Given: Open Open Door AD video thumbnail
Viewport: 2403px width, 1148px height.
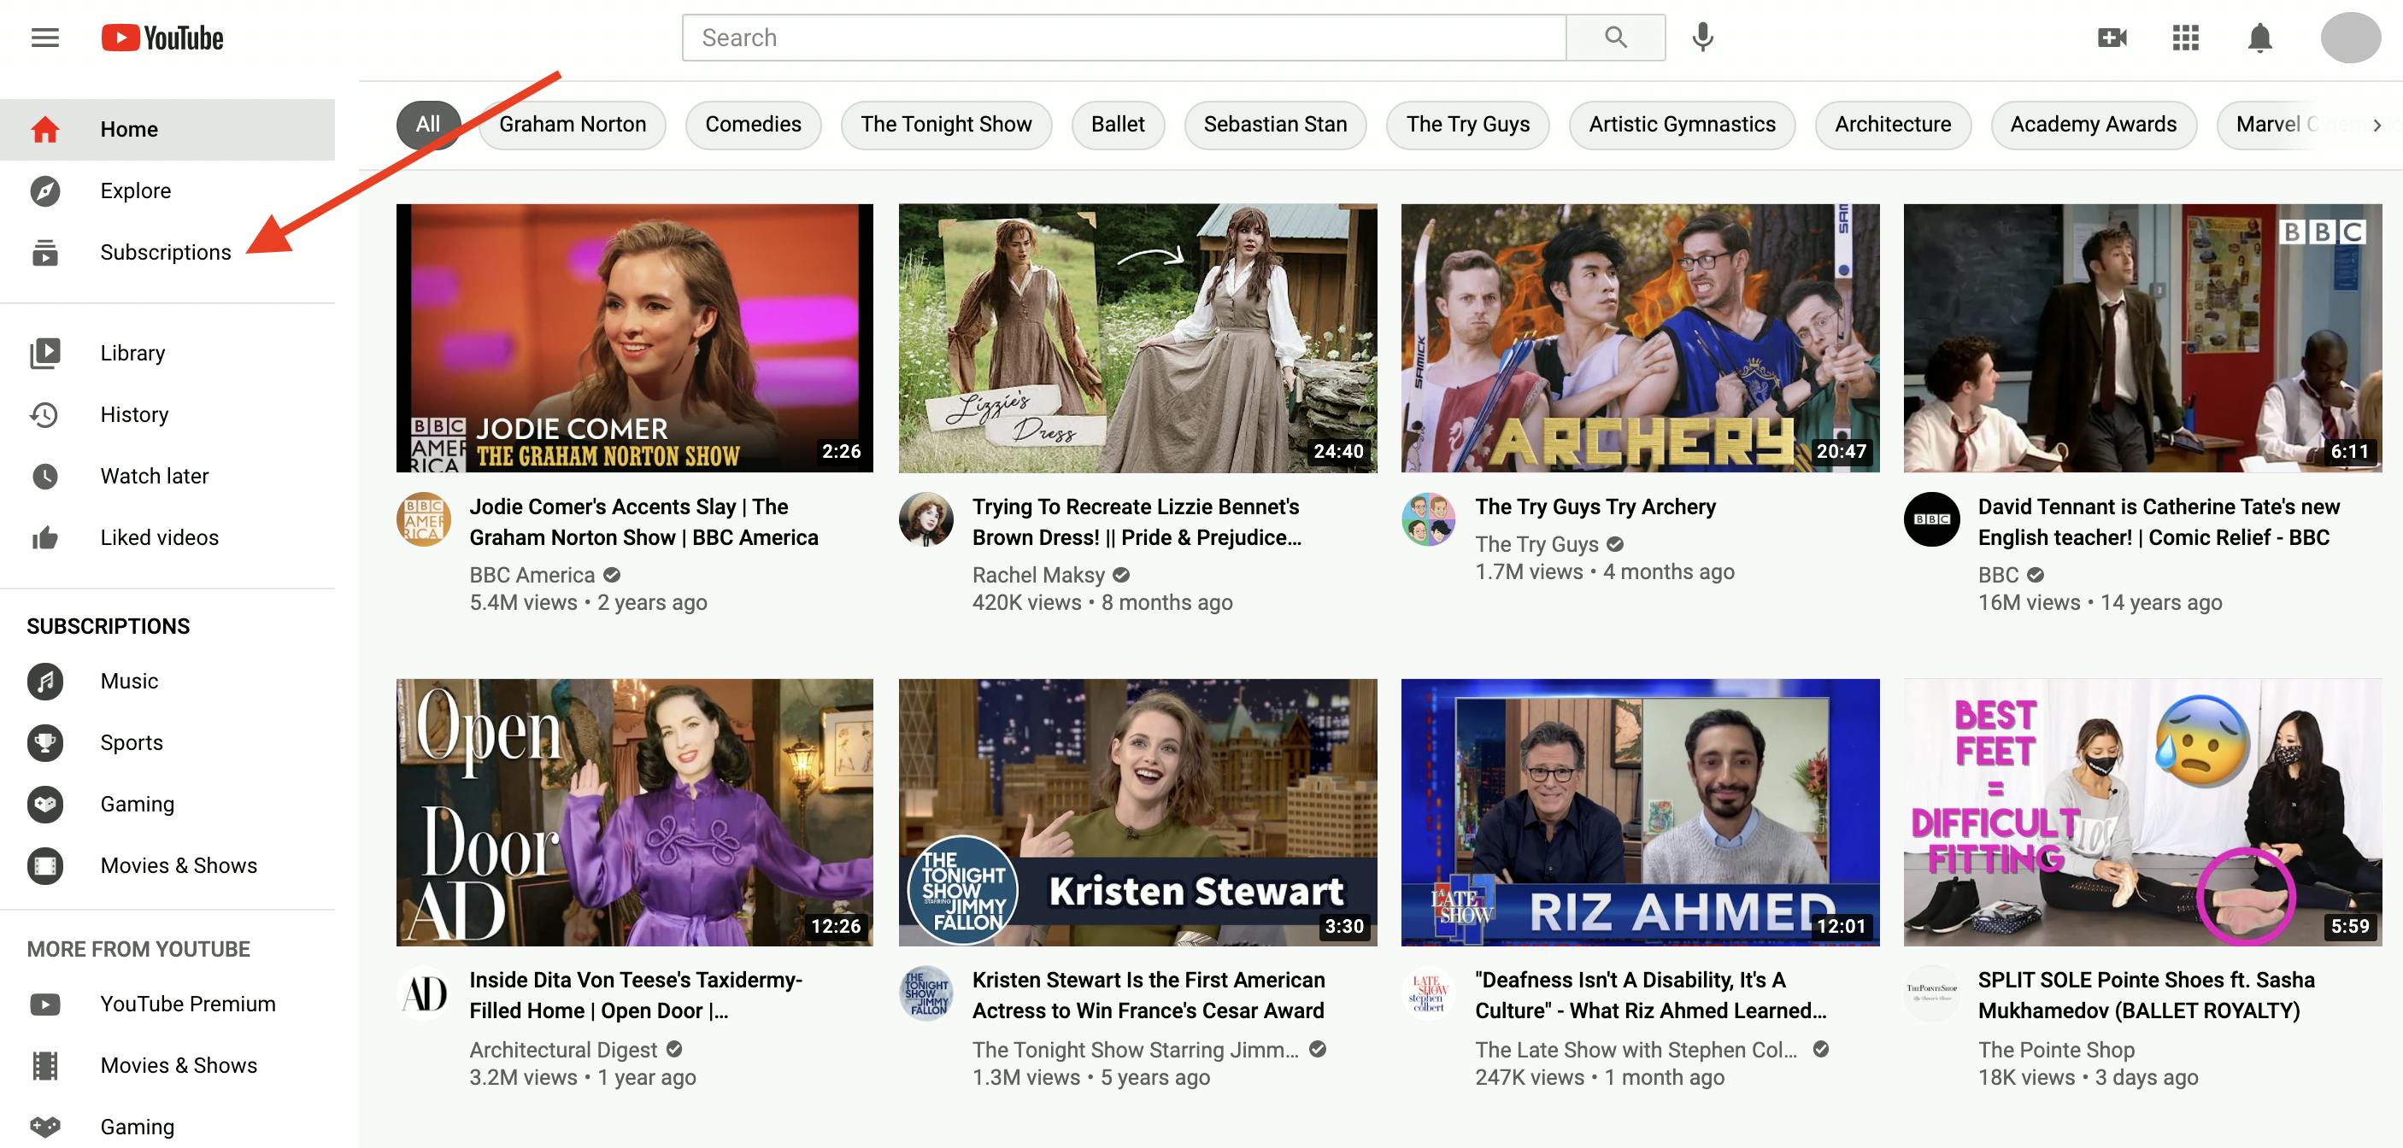Looking at the screenshot, I should 634,812.
